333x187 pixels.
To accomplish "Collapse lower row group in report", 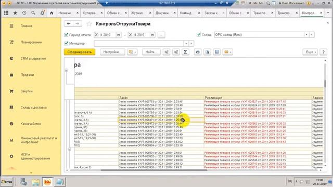I will point(69,149).
